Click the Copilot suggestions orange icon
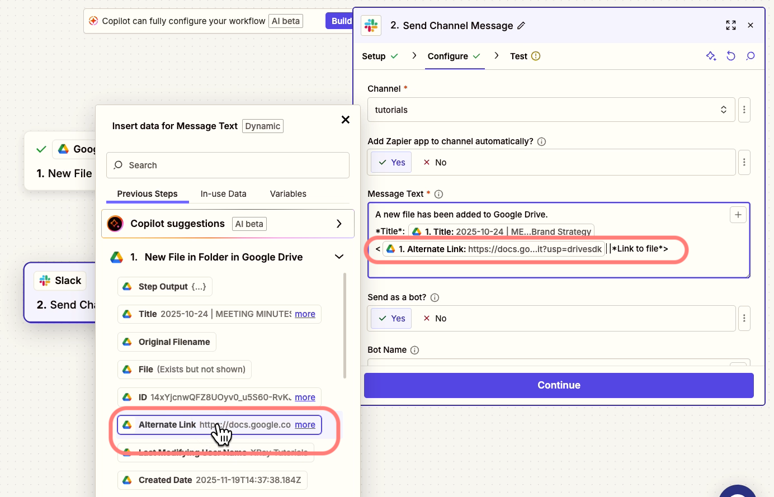The height and width of the screenshot is (497, 774). pos(115,224)
